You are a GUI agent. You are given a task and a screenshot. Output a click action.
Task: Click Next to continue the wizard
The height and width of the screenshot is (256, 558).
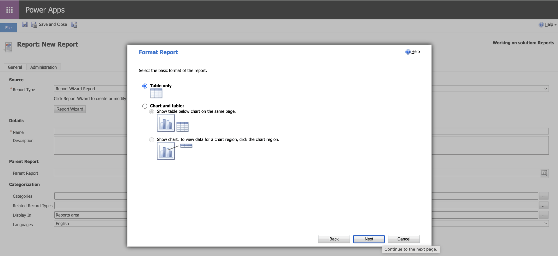[x=369, y=239]
